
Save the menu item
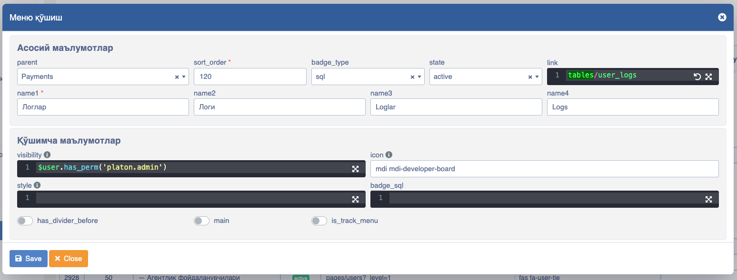29,259
